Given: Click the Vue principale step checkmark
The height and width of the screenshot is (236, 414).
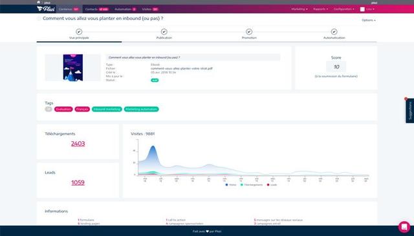Looking at the screenshot, I should [79, 32].
